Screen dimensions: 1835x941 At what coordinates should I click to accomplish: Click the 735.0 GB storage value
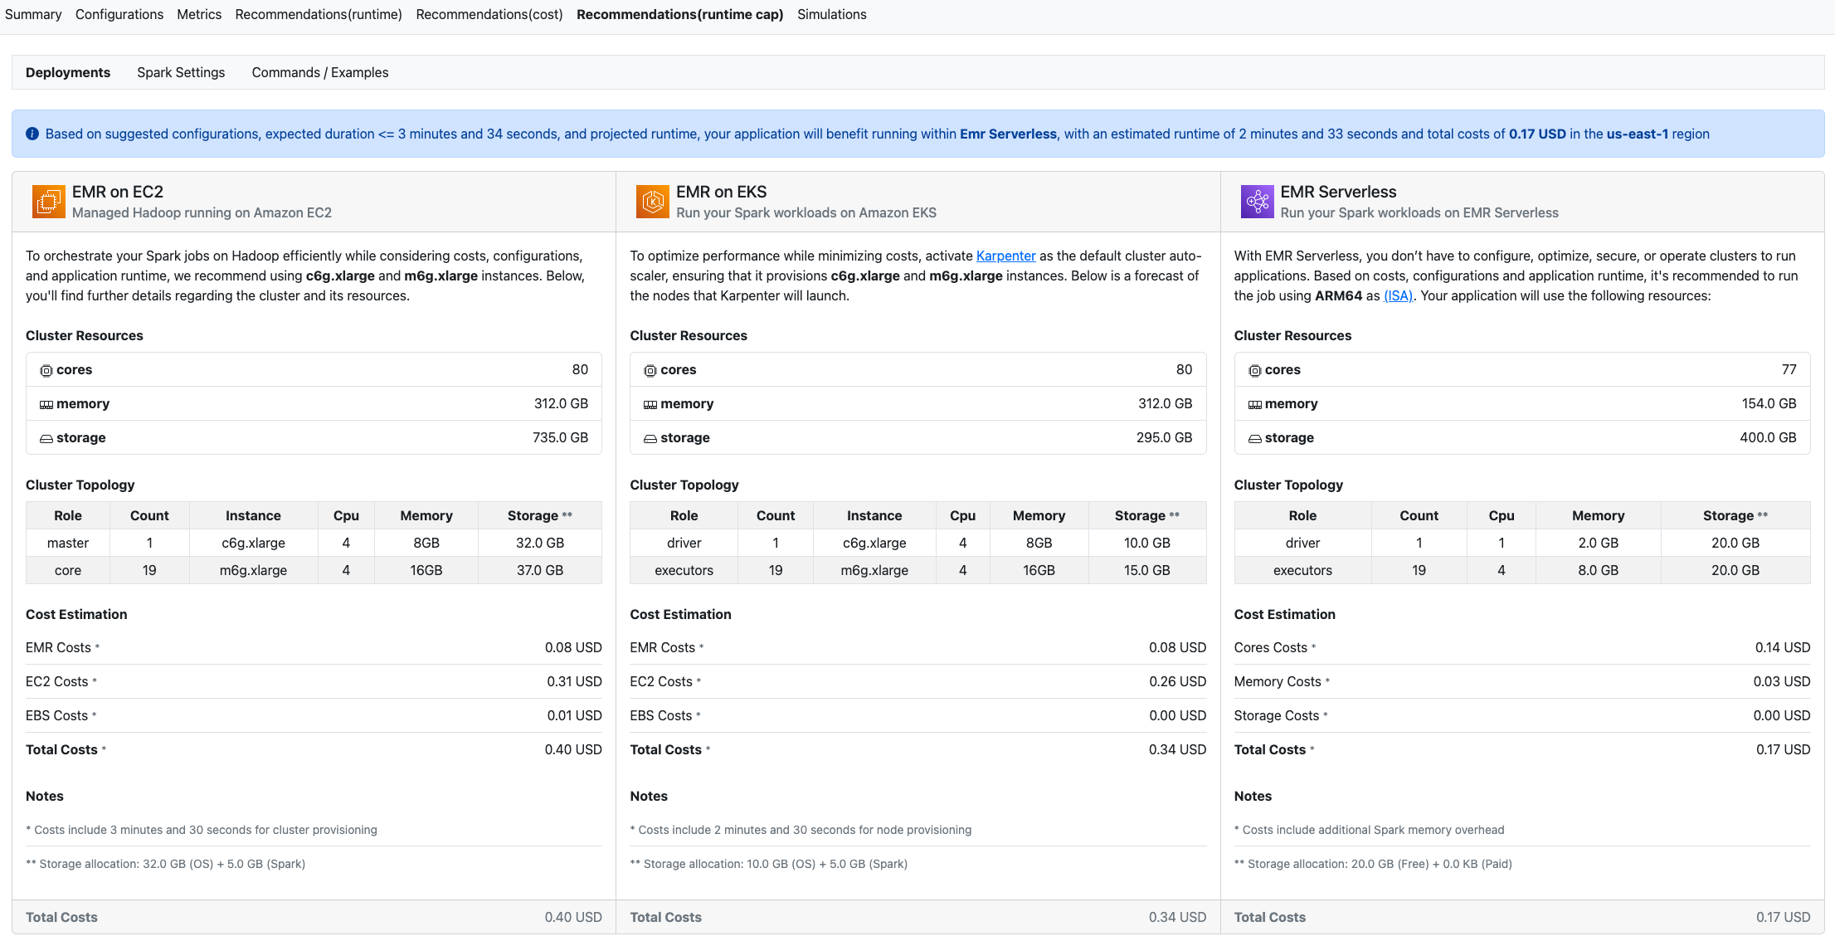coord(561,437)
